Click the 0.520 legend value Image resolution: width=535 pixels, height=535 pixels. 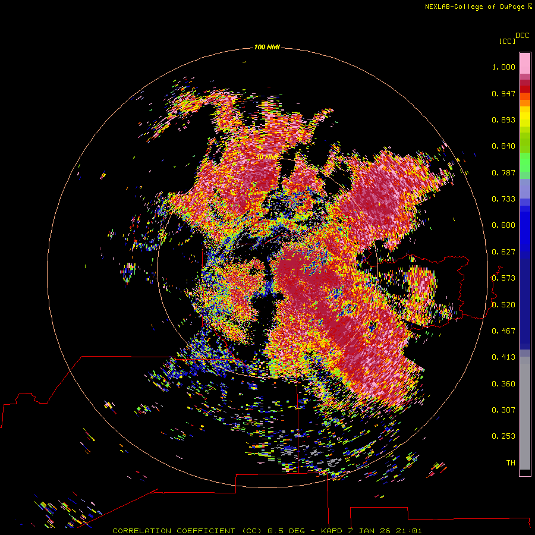503,305
